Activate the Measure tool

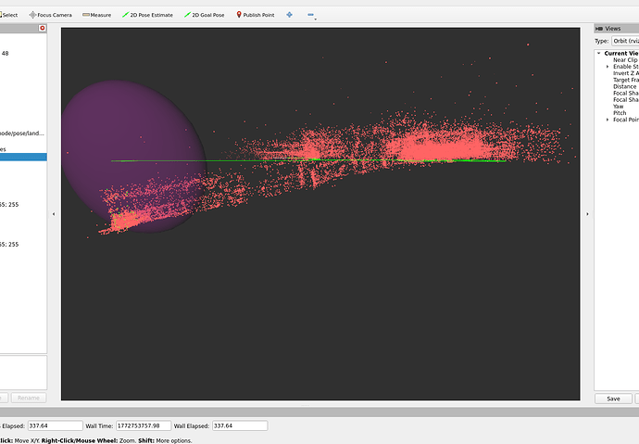(97, 15)
